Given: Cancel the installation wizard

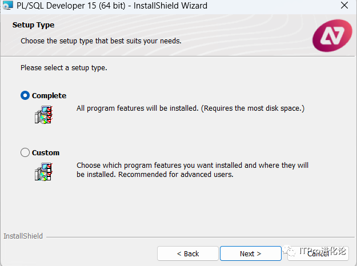Looking at the screenshot, I should [318, 253].
